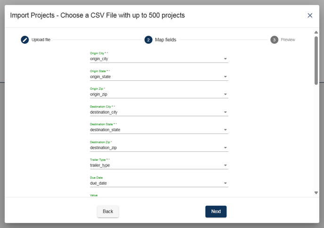This screenshot has width=324, height=228.
Task: Click the scrollbar up arrow
Action: [x=316, y=32]
